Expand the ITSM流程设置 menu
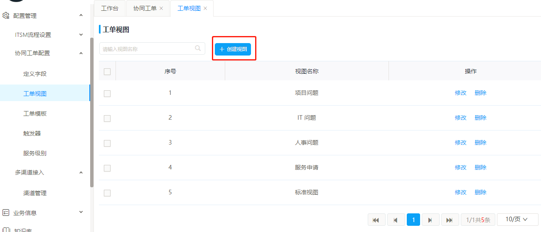This screenshot has width=541, height=232. 81,35
